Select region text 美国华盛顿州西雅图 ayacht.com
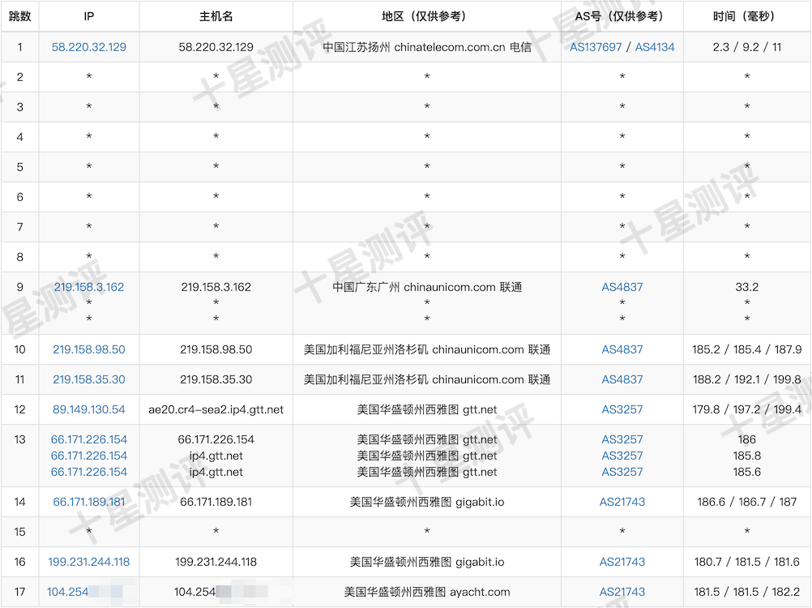The height and width of the screenshot is (608, 812). (427, 592)
